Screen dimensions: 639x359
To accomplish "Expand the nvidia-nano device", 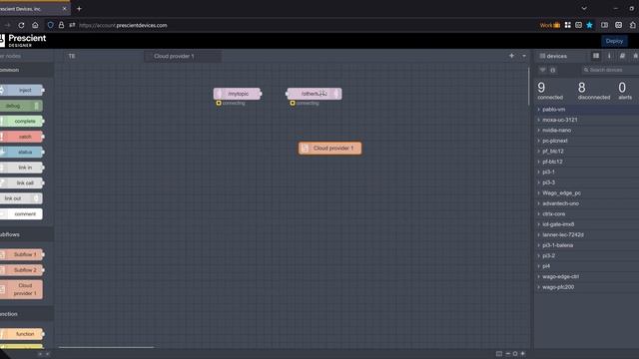I will 539,131.
